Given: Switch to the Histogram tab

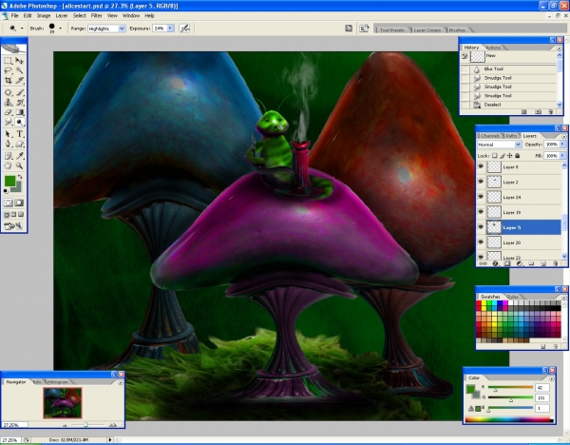Looking at the screenshot, I should click(x=58, y=382).
